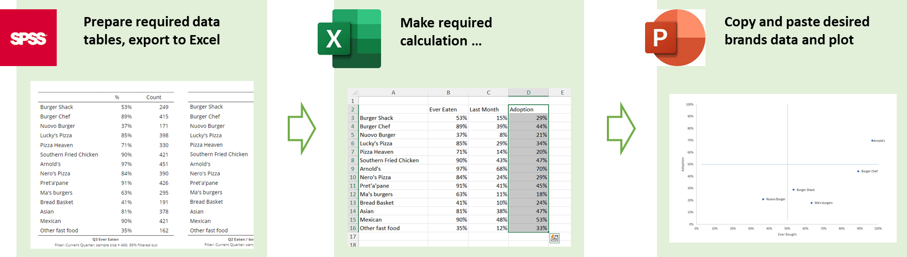Viewport: 907px width, 257px height.
Task: Click the 'Make required calculation' heading
Action: coord(446,31)
